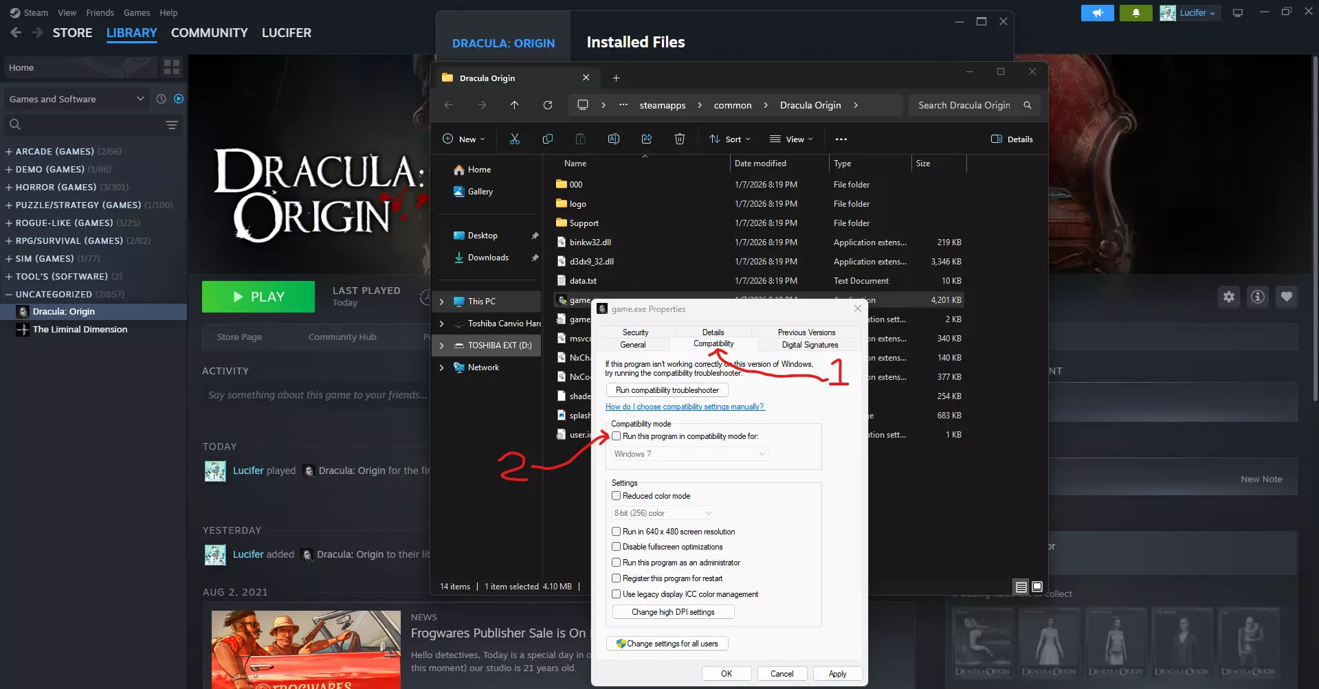Switch to the Security tab in Properties
Screen dimensions: 1319x689
[635, 332]
